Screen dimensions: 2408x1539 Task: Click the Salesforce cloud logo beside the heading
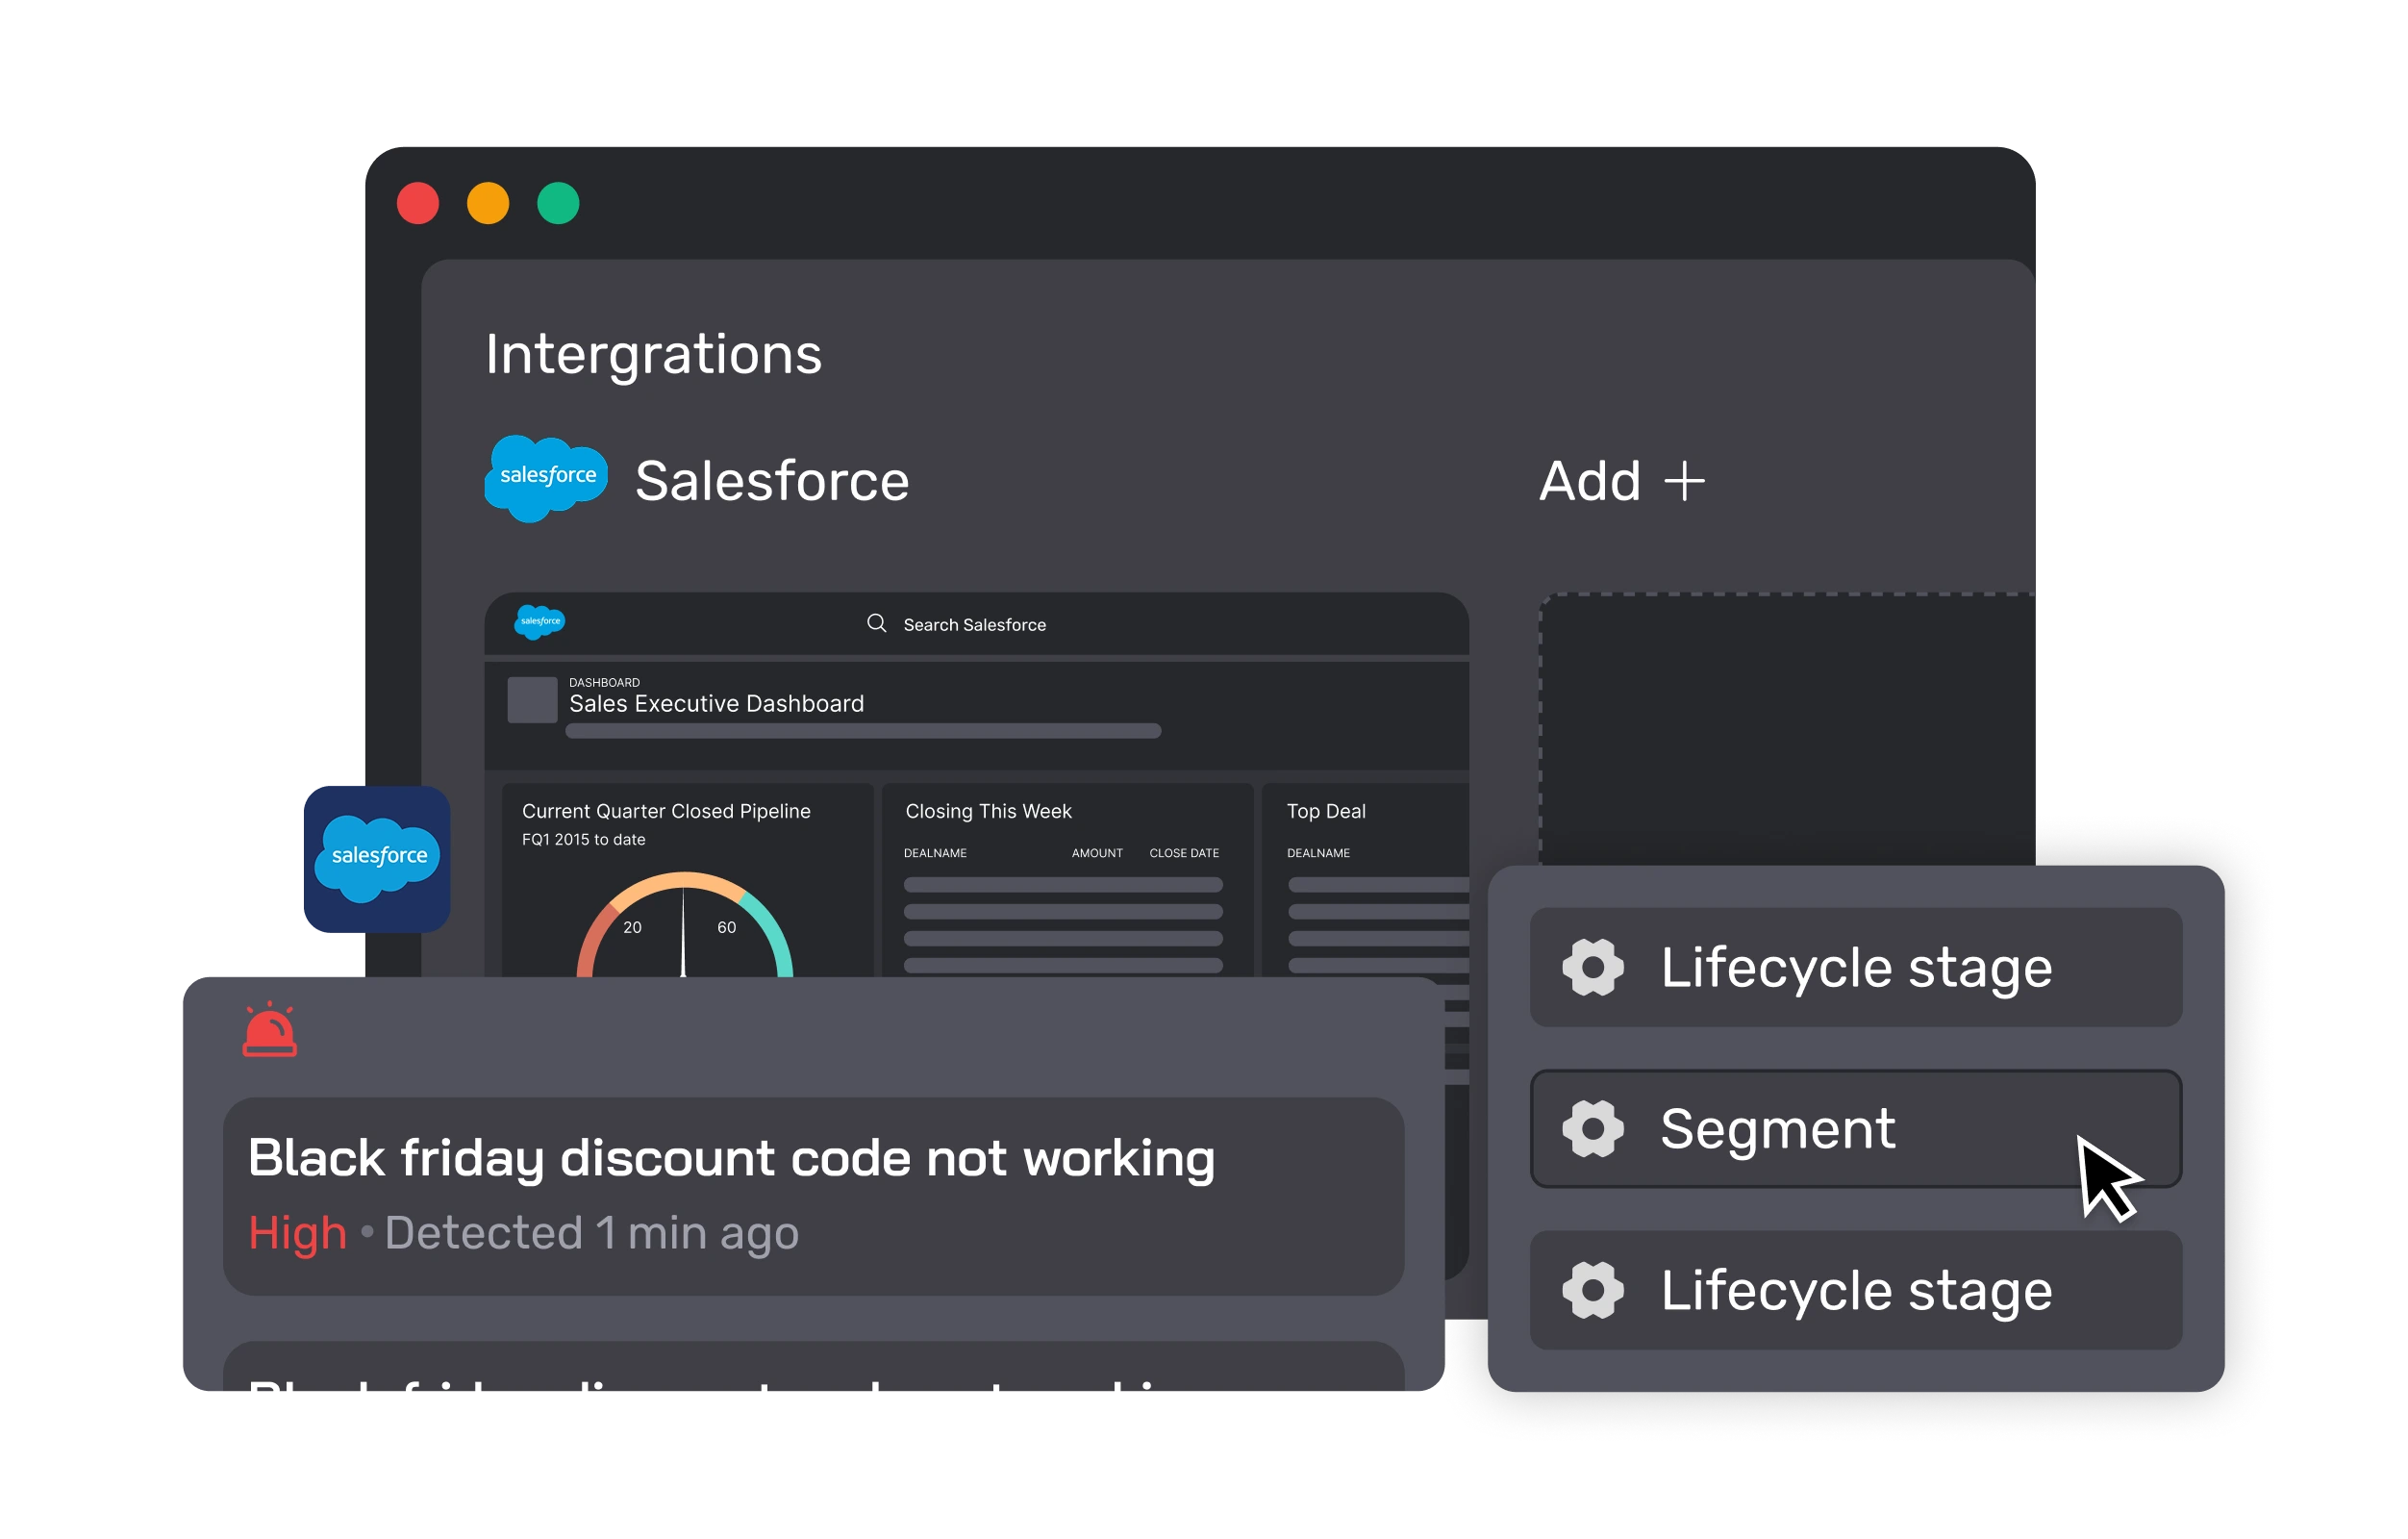546,477
